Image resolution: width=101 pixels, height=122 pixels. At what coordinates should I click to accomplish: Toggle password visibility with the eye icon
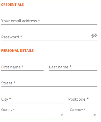[x=94, y=35]
